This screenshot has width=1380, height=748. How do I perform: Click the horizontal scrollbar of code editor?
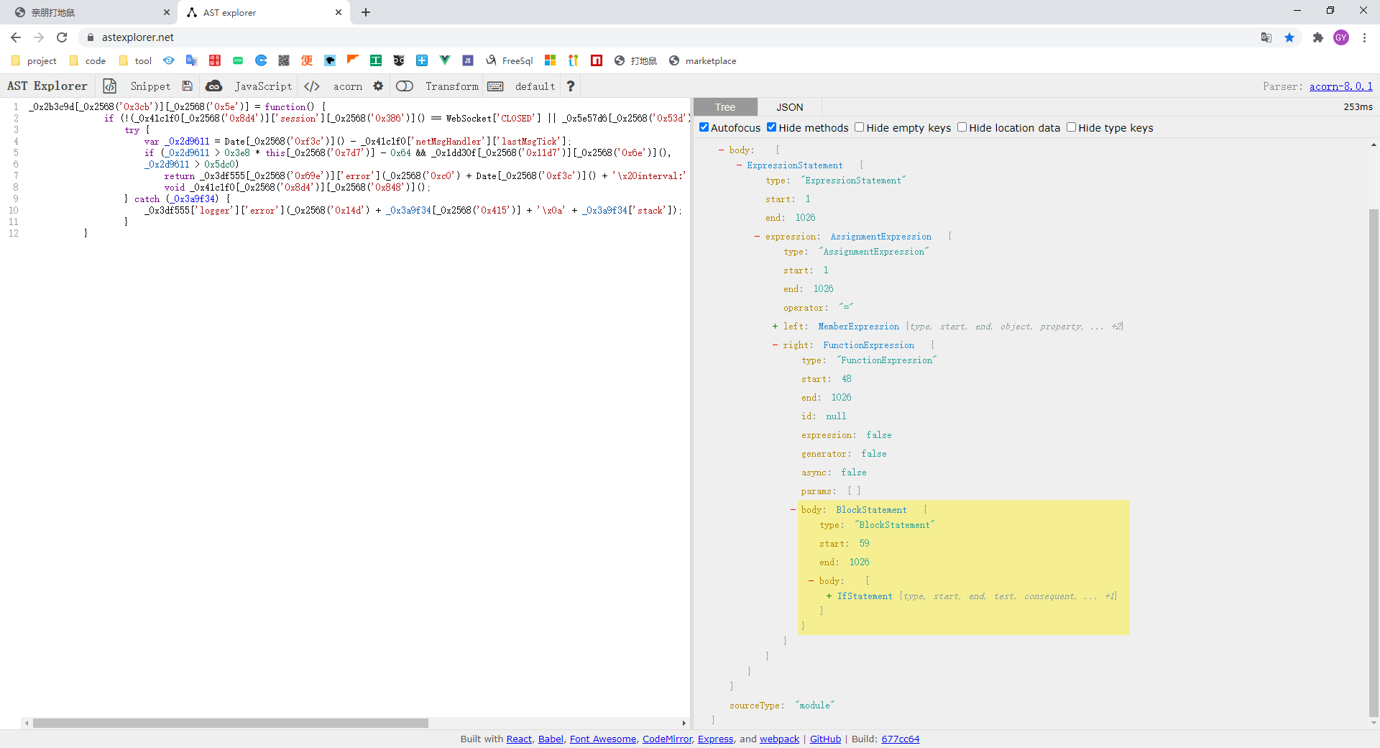coord(230,723)
